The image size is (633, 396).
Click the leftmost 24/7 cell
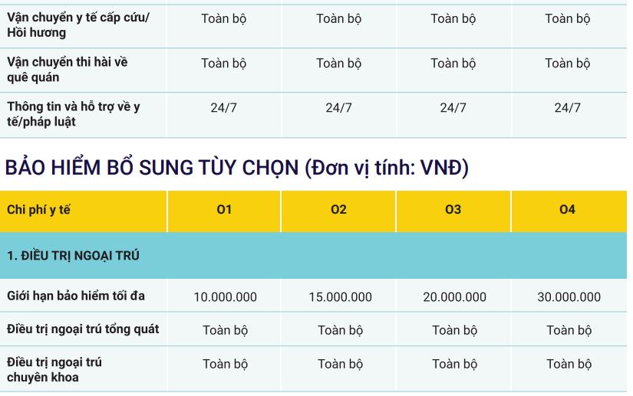click(x=223, y=108)
